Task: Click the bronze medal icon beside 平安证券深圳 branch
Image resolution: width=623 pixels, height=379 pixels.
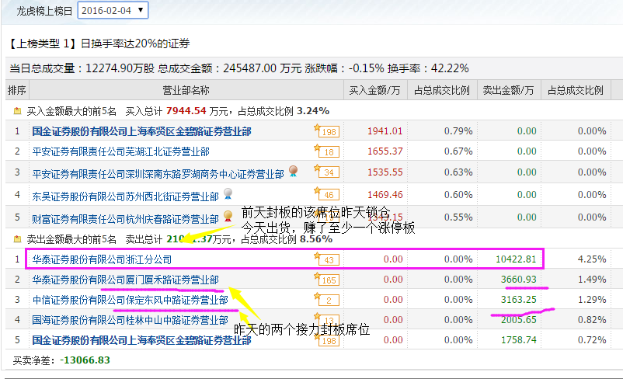Action: (x=293, y=171)
